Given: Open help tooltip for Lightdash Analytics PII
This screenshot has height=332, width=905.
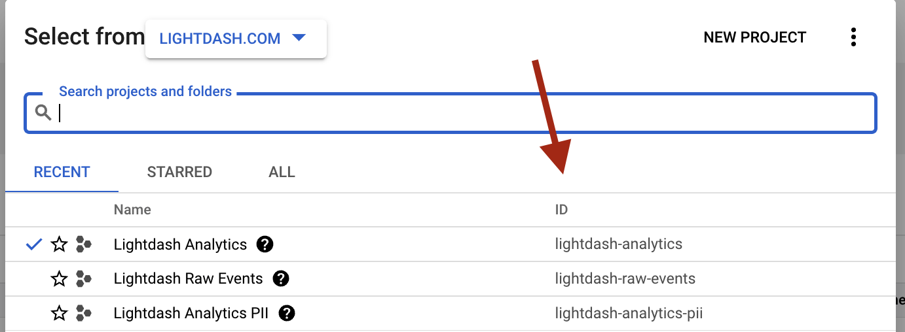Looking at the screenshot, I should click(x=287, y=313).
